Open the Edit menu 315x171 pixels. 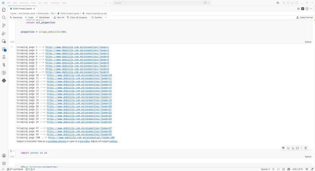[x=15, y=3]
